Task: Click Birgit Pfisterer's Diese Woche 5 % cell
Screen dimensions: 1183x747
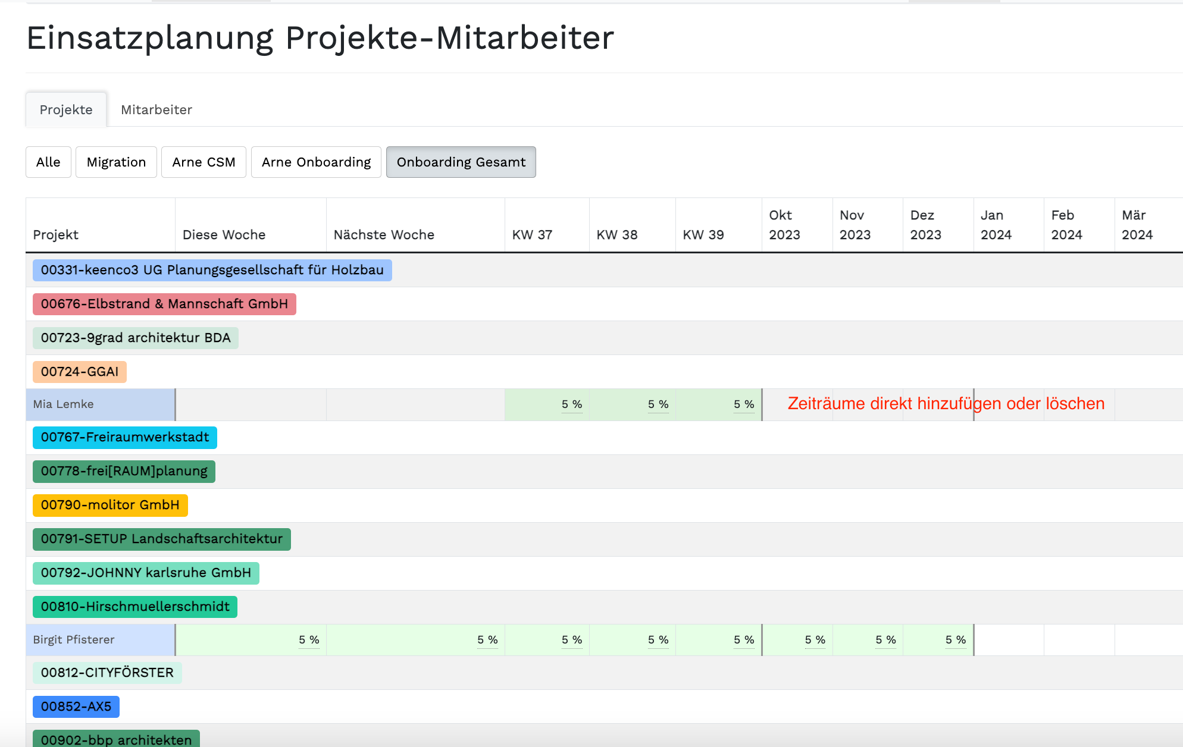Action: point(251,640)
